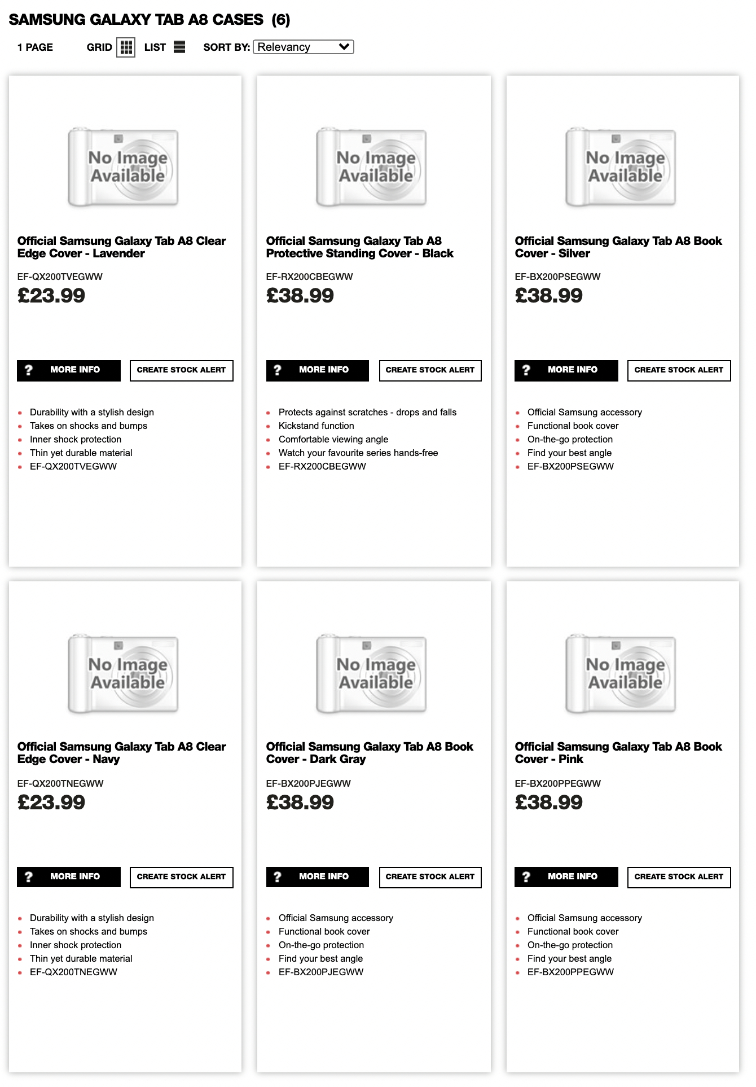This screenshot has width=756, height=1087.
Task: Click question mark icon for Lavender cover
Action: pyautogui.click(x=29, y=370)
